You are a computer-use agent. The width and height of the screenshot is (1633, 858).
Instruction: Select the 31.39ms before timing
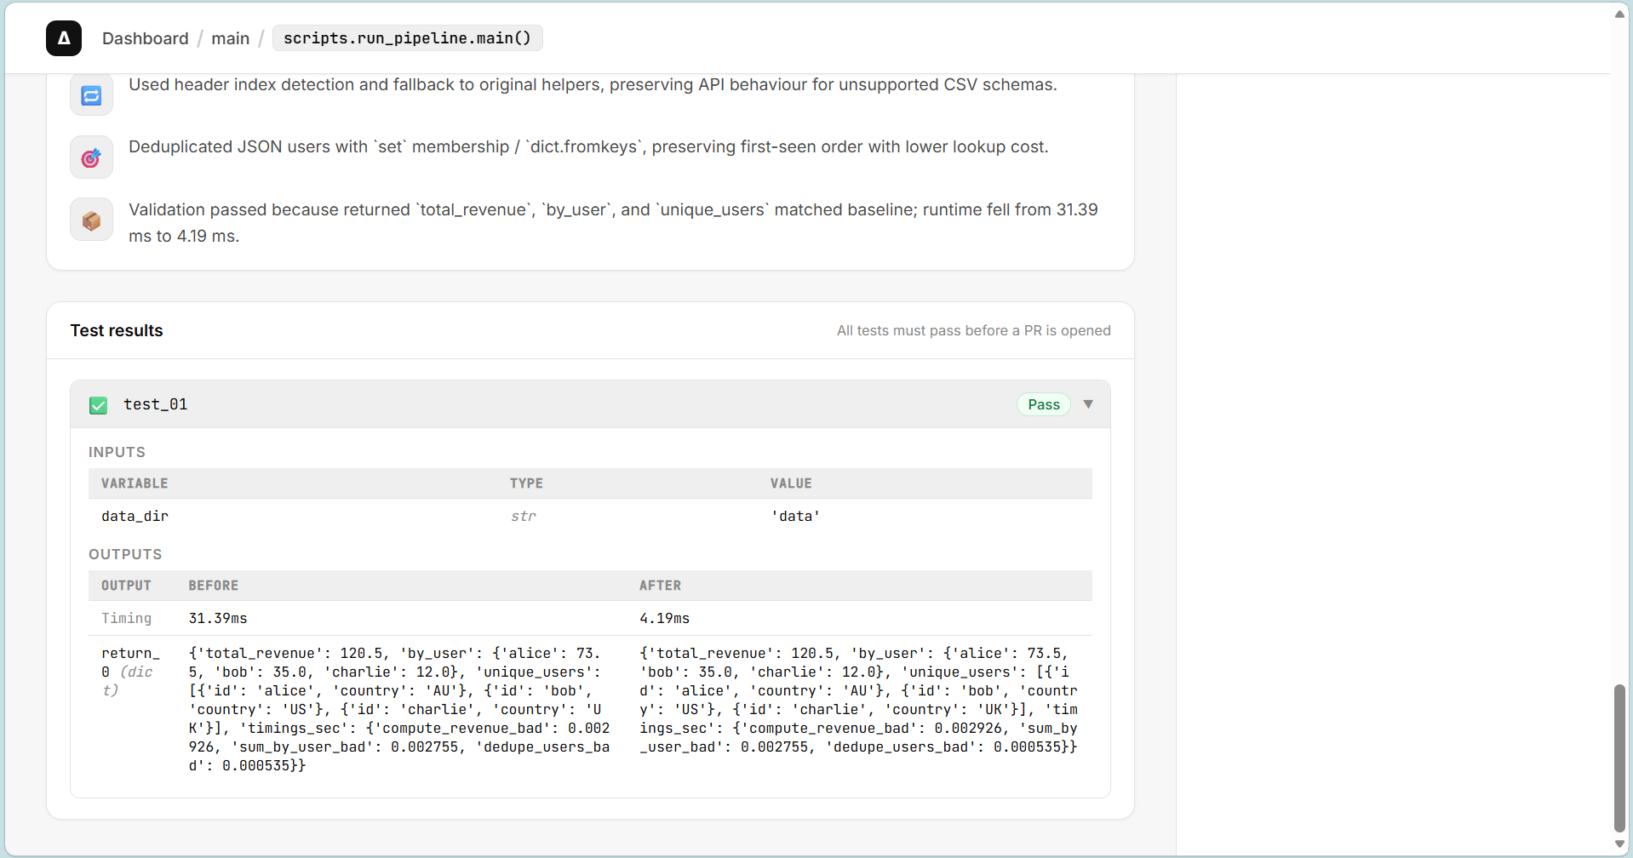(x=218, y=618)
